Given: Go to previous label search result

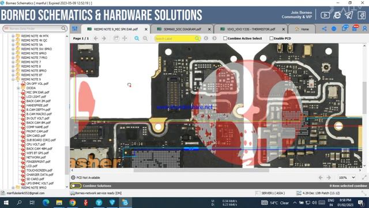Looking at the screenshot, I should click(206, 38).
